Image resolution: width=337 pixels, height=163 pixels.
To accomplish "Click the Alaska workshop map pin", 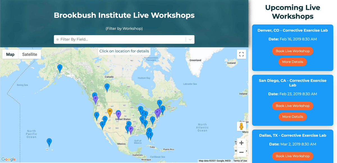I will tap(60, 68).
